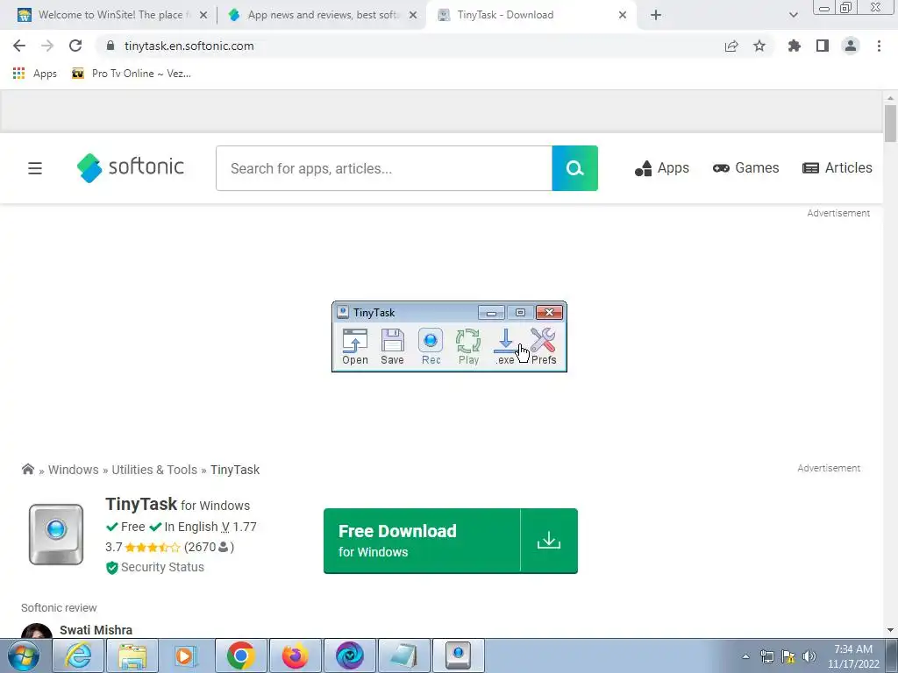Open Articles menu in Softonic header

point(837,167)
